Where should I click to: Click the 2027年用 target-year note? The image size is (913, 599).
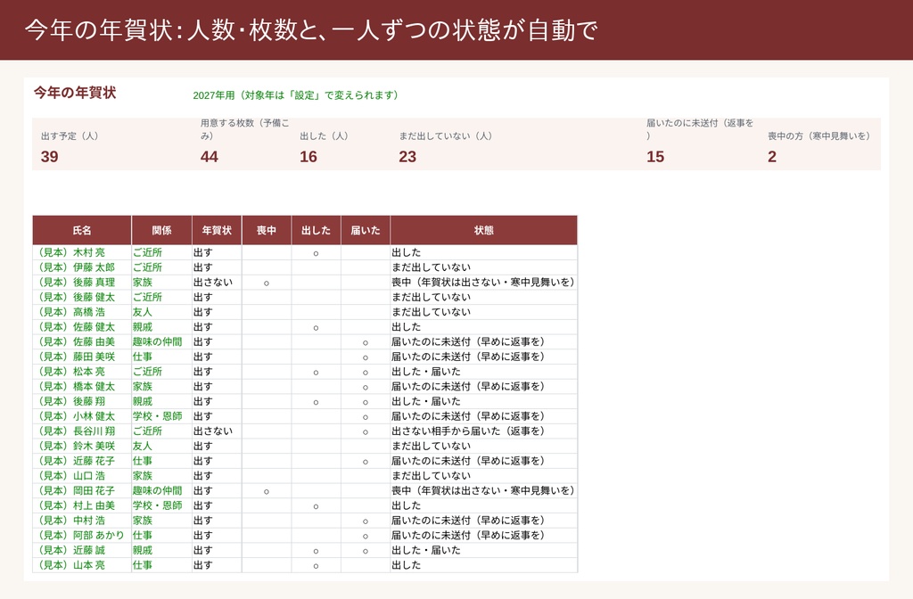click(295, 94)
